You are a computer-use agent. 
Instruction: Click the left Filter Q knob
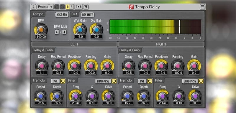92,96
